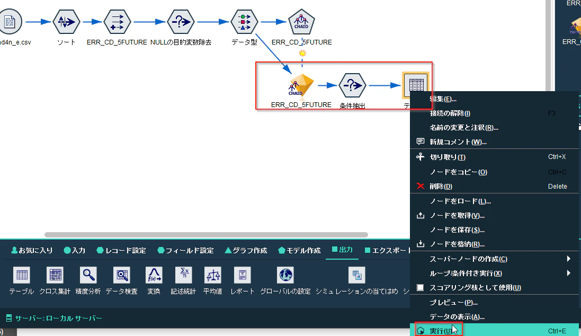Select the 条件抽出 select node
Viewport: 581px width, 336px height.
352,86
